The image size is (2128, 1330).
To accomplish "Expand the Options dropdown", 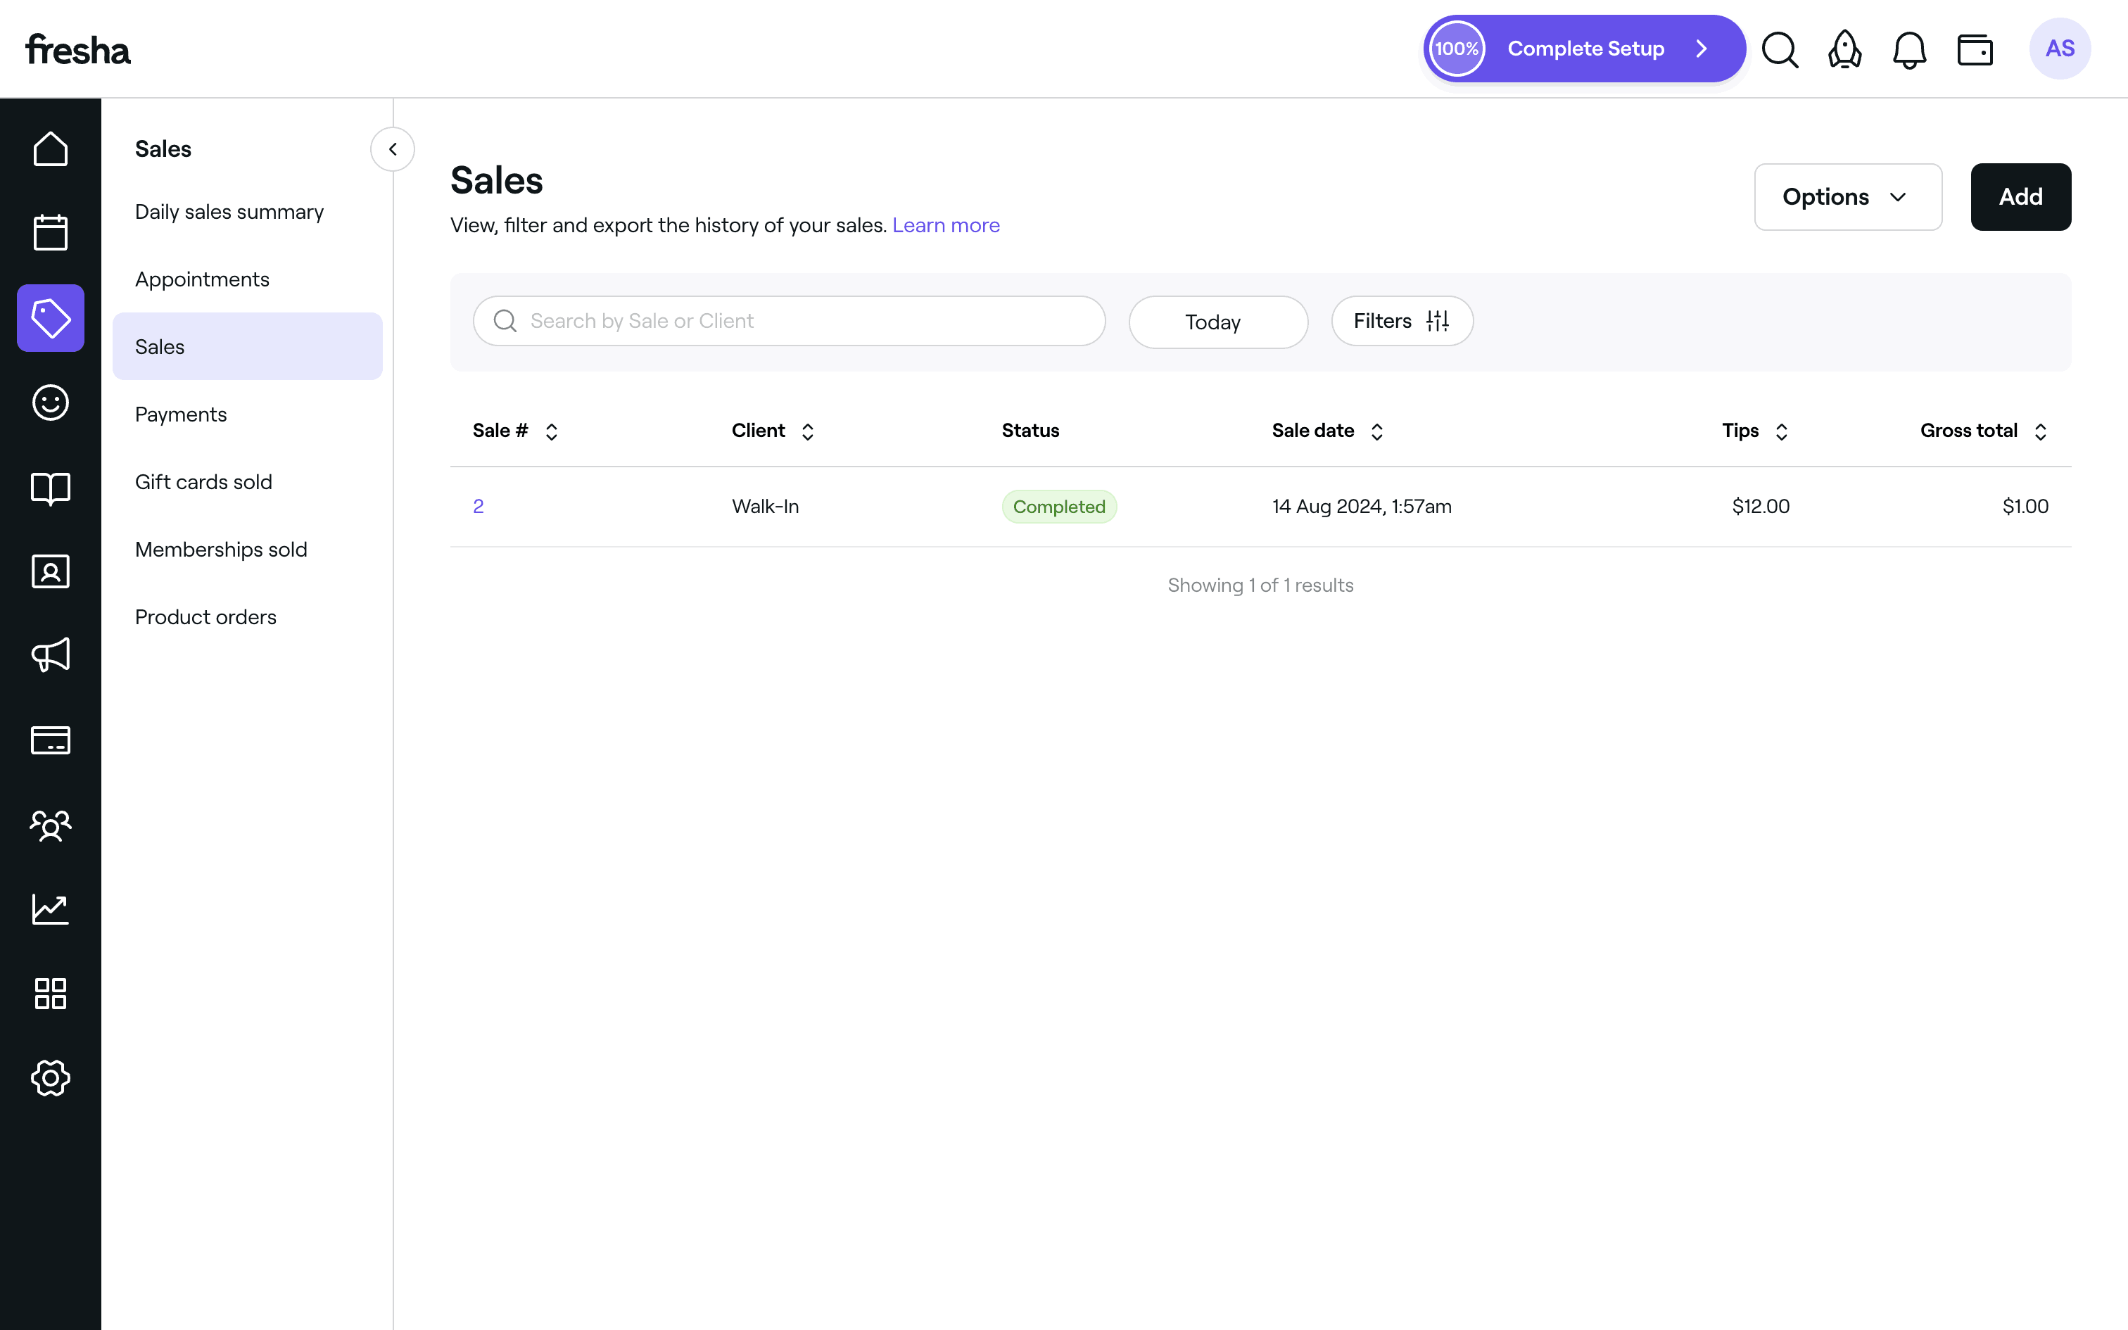I will point(1847,197).
